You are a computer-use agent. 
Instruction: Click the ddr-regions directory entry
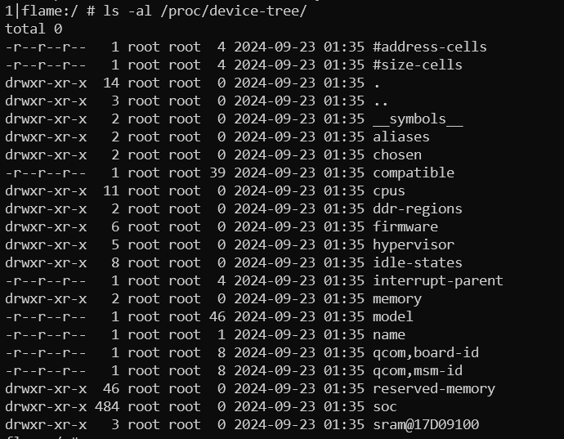coord(417,208)
